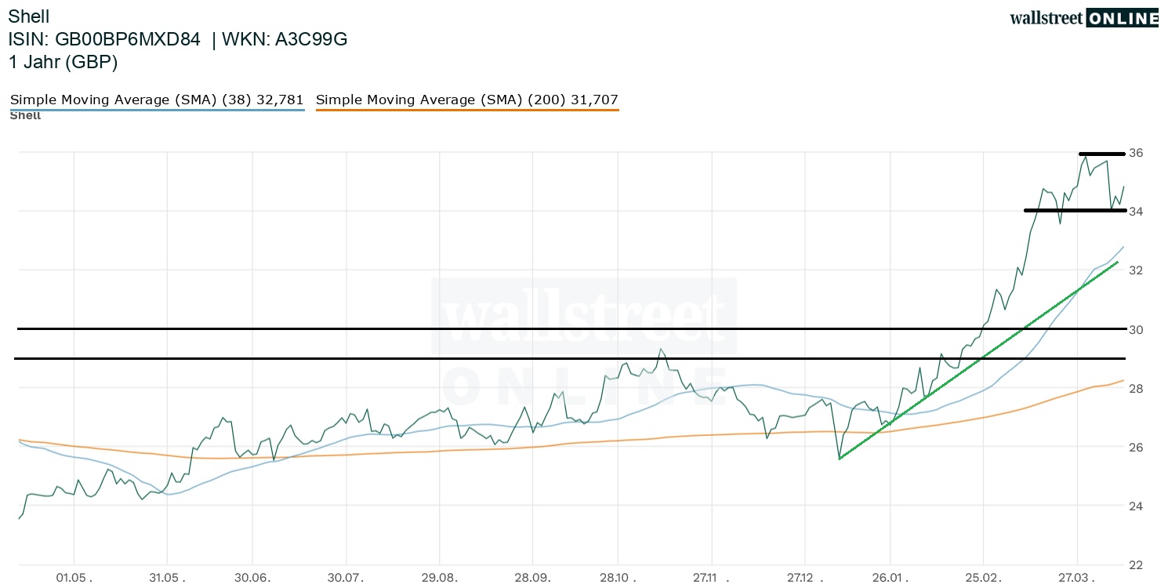Click the 27.12. date axis label
Image resolution: width=1168 pixels, height=584 pixels.
click(802, 578)
